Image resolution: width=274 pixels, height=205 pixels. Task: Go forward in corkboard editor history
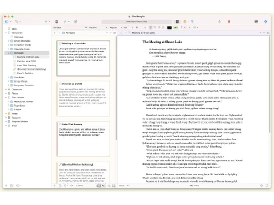(x=59, y=33)
